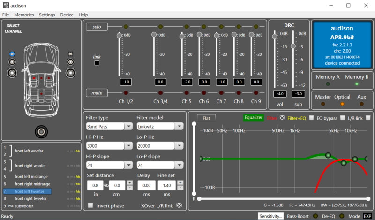Load Memory A preset indicator
The width and height of the screenshot is (375, 220).
(328, 84)
